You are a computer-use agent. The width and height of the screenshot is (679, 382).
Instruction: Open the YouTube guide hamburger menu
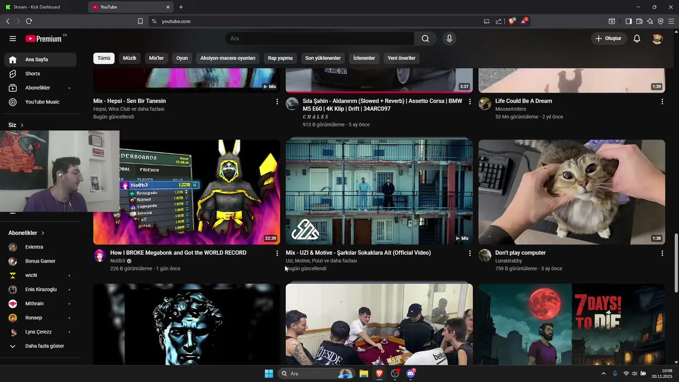click(x=13, y=39)
